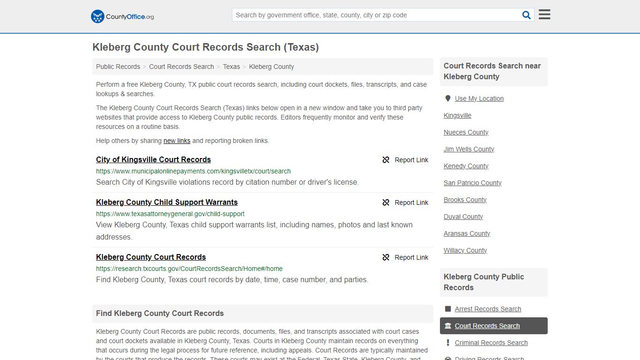Open the hamburger menu icon
The image size is (640, 360).
pos(544,15)
